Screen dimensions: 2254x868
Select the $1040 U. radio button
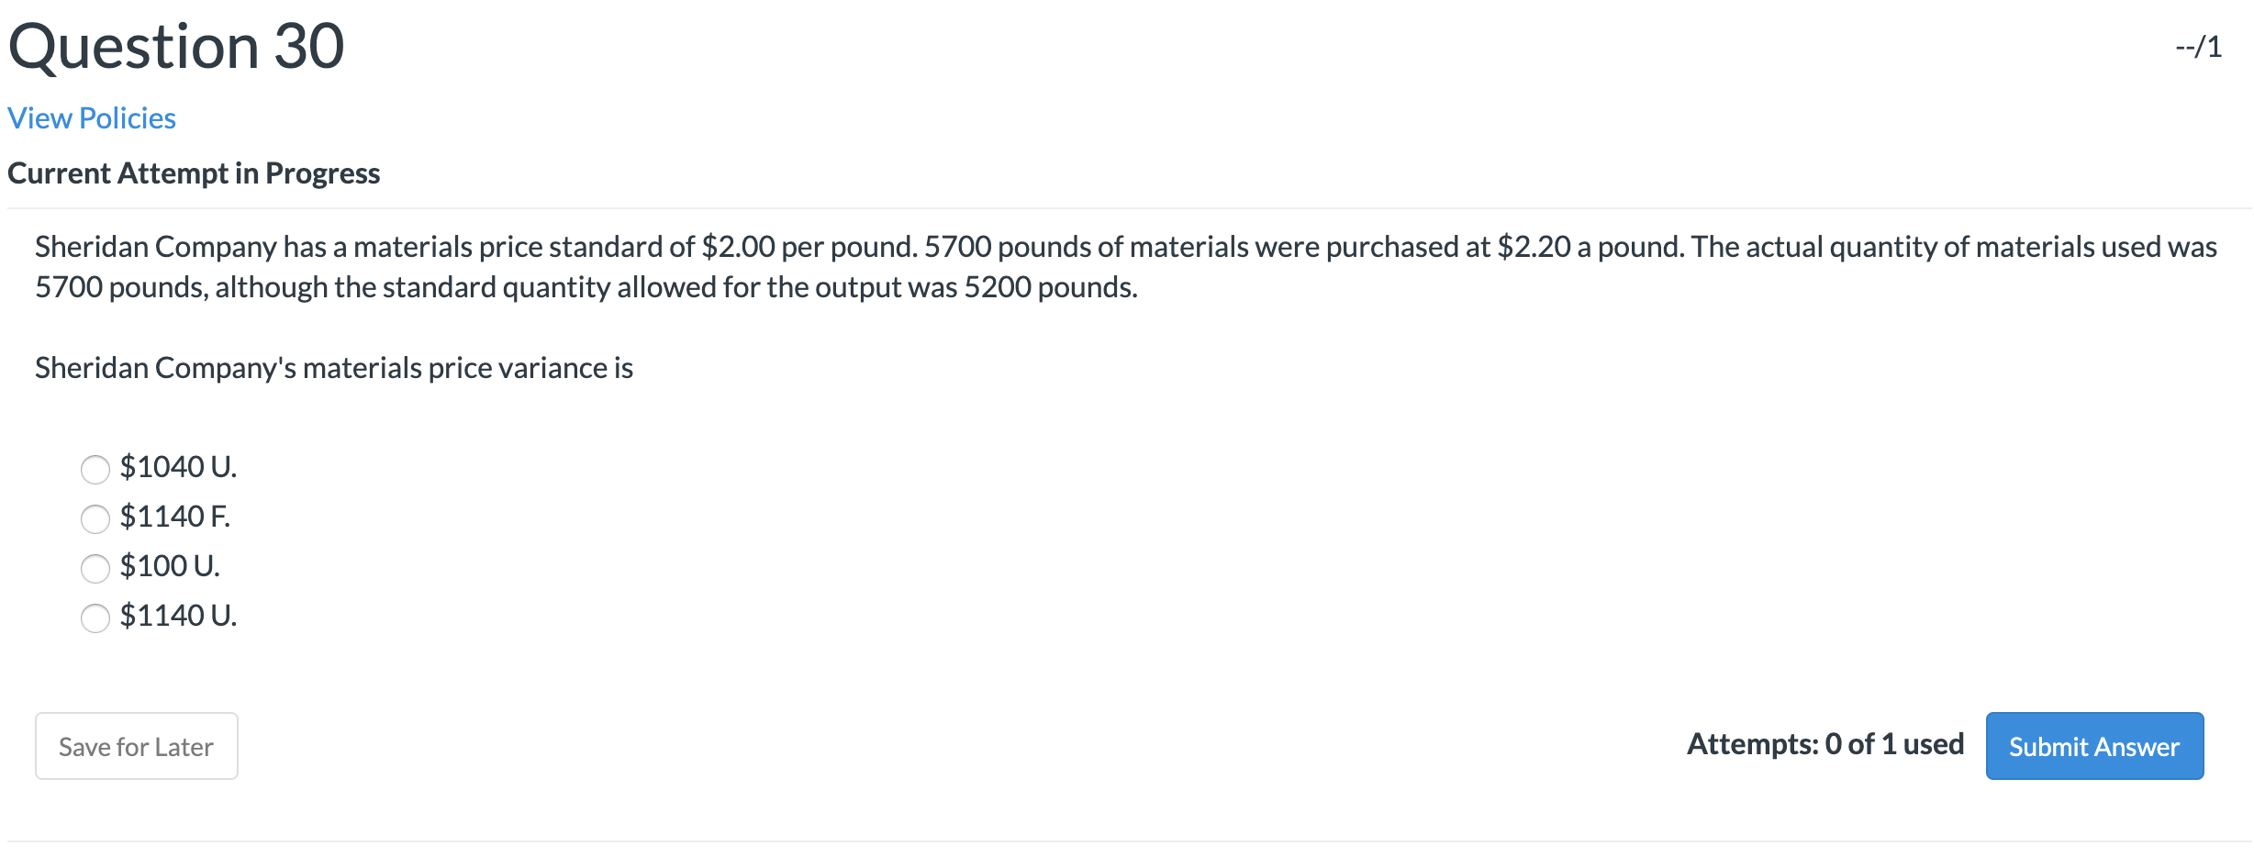pyautogui.click(x=95, y=469)
